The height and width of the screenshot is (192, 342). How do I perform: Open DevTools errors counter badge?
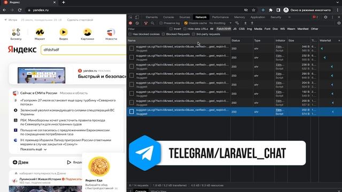[315, 17]
